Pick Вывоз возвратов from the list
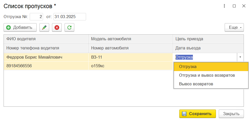This screenshot has width=250, height=122. pos(196,84)
